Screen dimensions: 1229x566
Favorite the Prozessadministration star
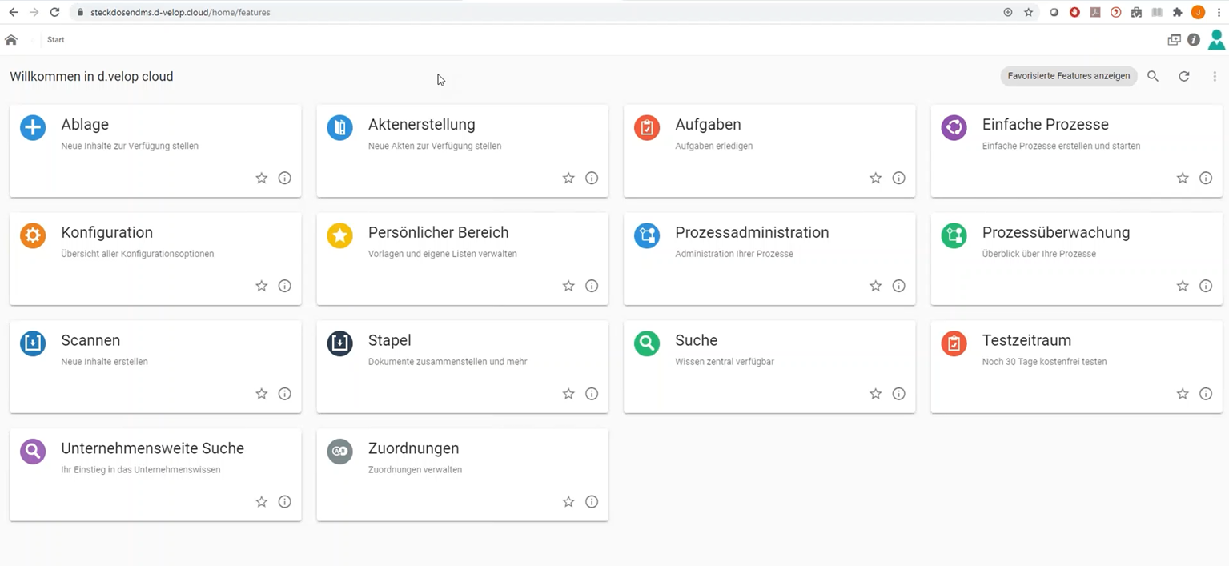tap(875, 286)
